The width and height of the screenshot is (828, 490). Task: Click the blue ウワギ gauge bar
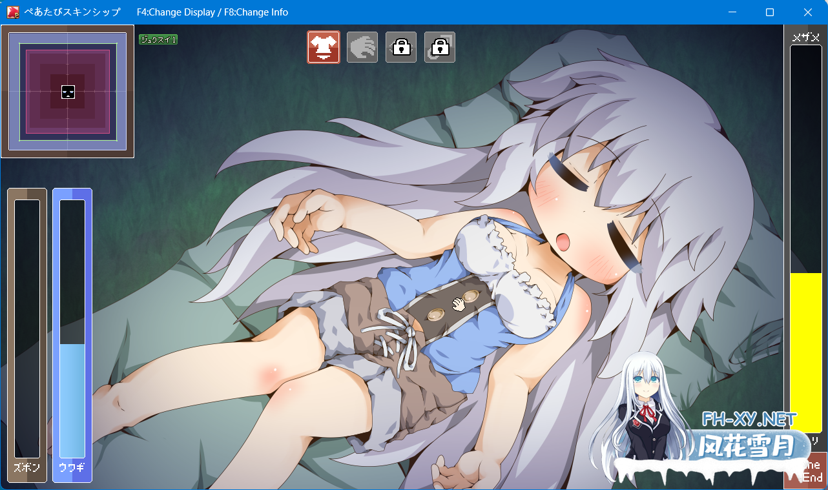(x=72, y=400)
